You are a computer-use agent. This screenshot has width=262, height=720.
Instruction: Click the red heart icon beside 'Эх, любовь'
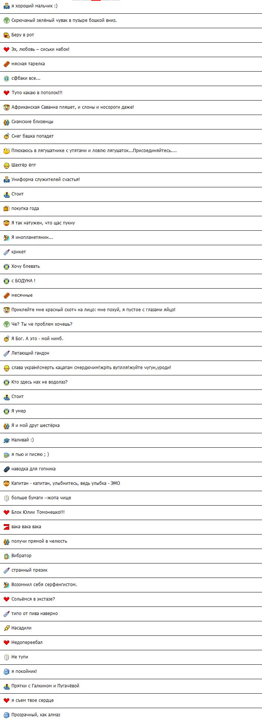click(6, 49)
